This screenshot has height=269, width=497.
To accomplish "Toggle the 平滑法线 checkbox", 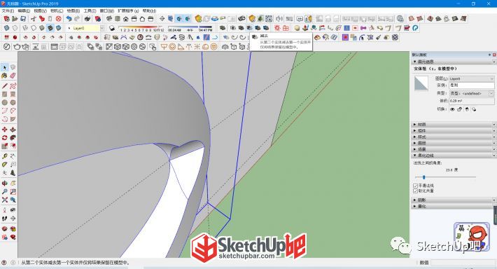I will tap(415, 186).
